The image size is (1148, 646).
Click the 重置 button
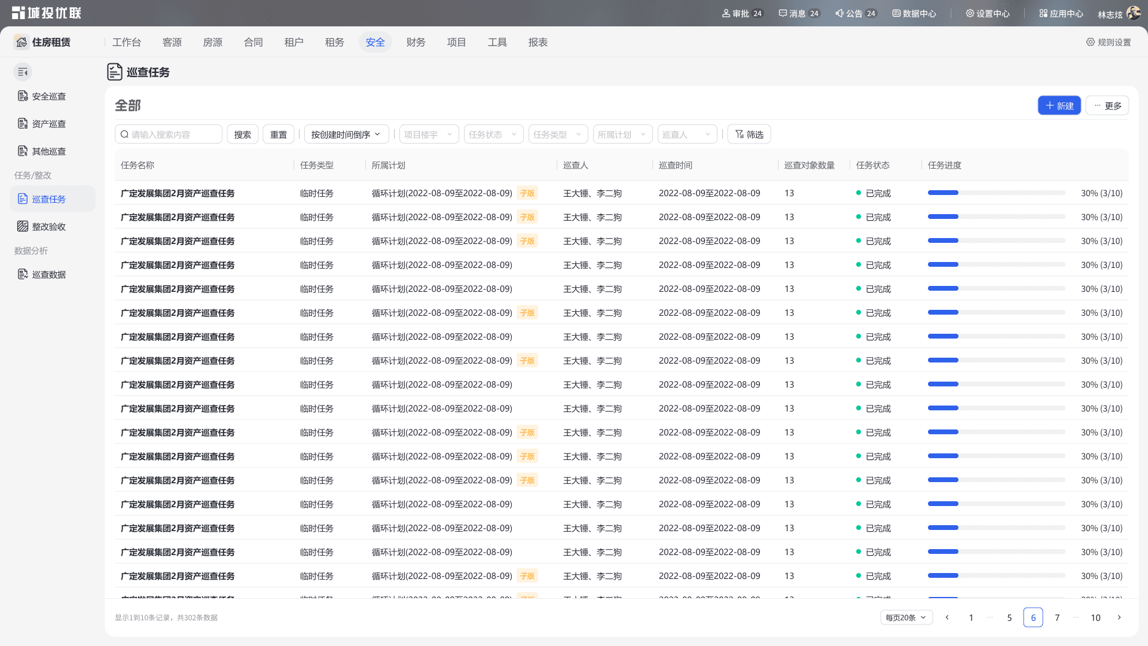[279, 135]
